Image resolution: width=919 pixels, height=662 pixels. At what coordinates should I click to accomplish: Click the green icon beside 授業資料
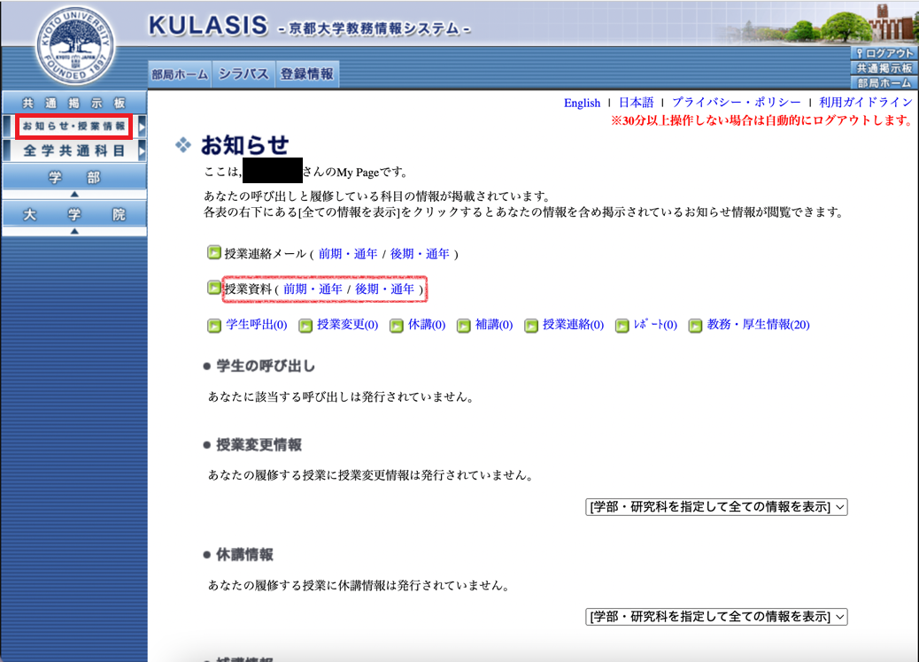point(212,289)
